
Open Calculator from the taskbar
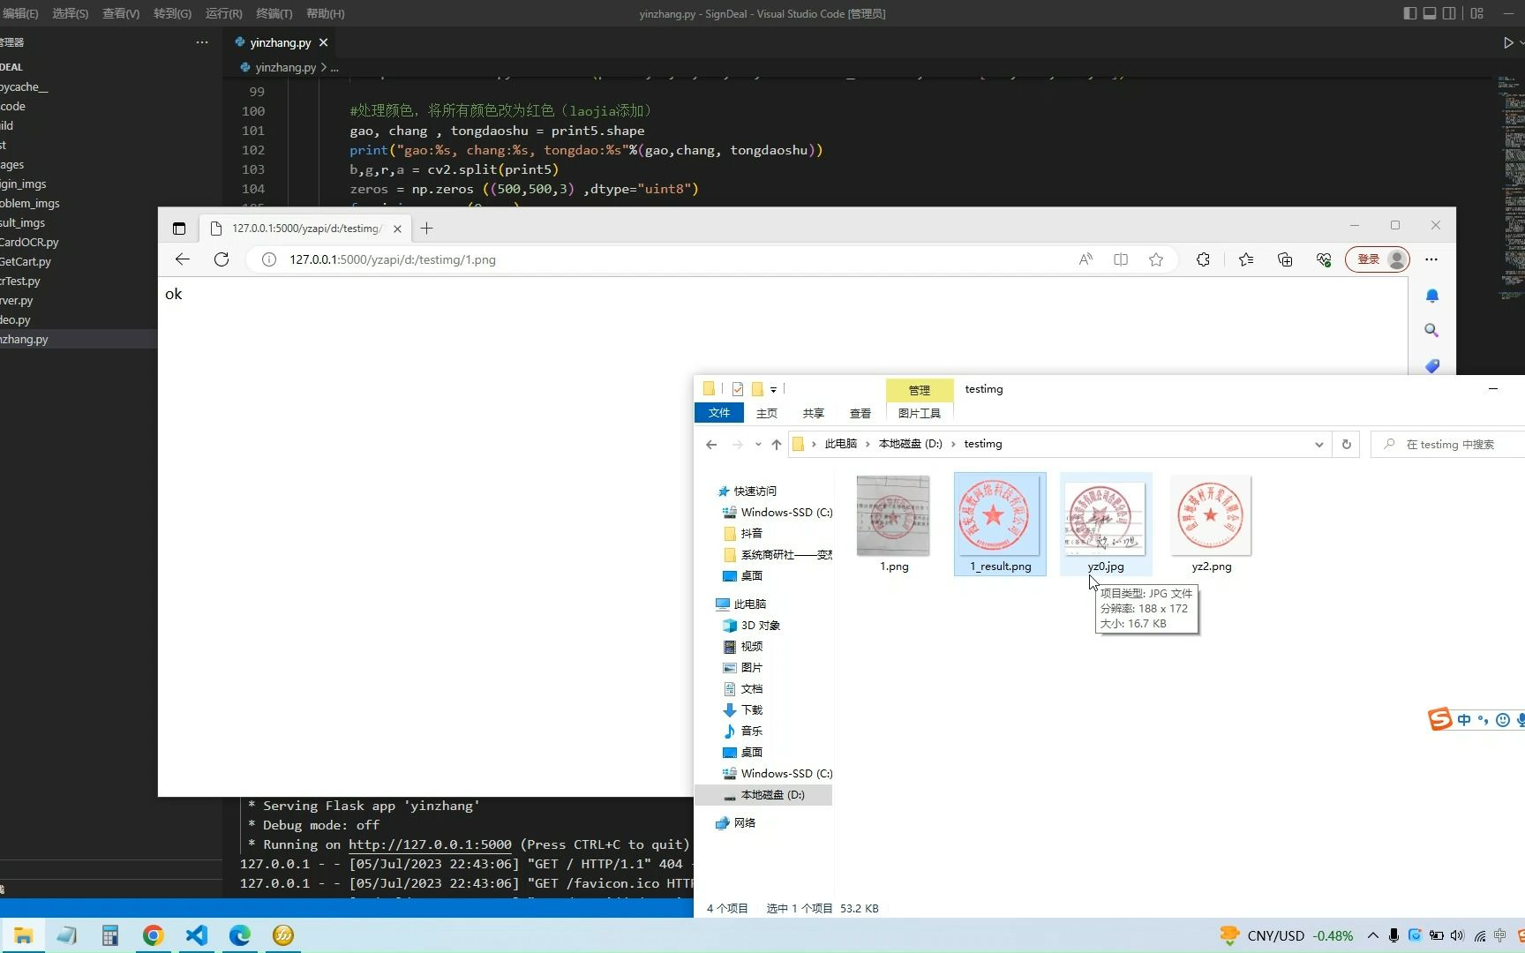109,935
